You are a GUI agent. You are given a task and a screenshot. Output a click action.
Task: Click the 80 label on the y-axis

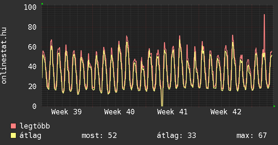[x=32, y=27]
